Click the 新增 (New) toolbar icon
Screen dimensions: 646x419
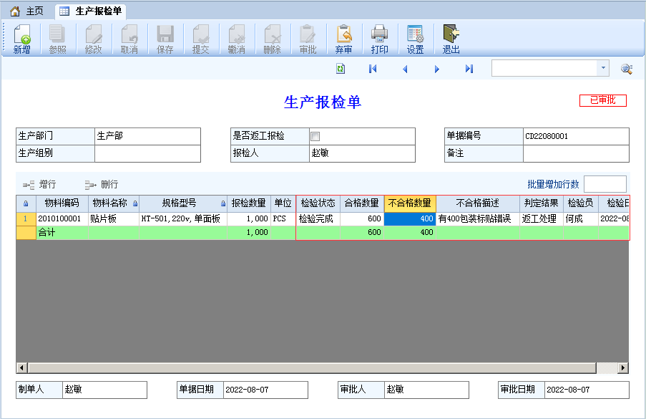[22, 39]
